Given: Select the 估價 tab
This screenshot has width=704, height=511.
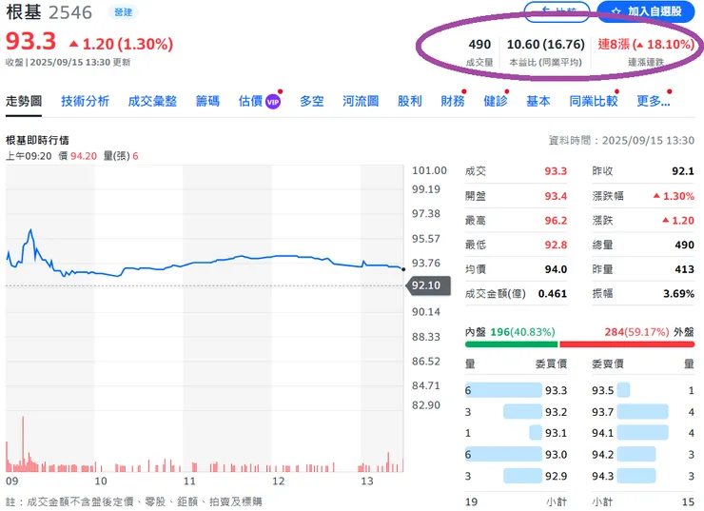Looking at the screenshot, I should pyautogui.click(x=250, y=101).
